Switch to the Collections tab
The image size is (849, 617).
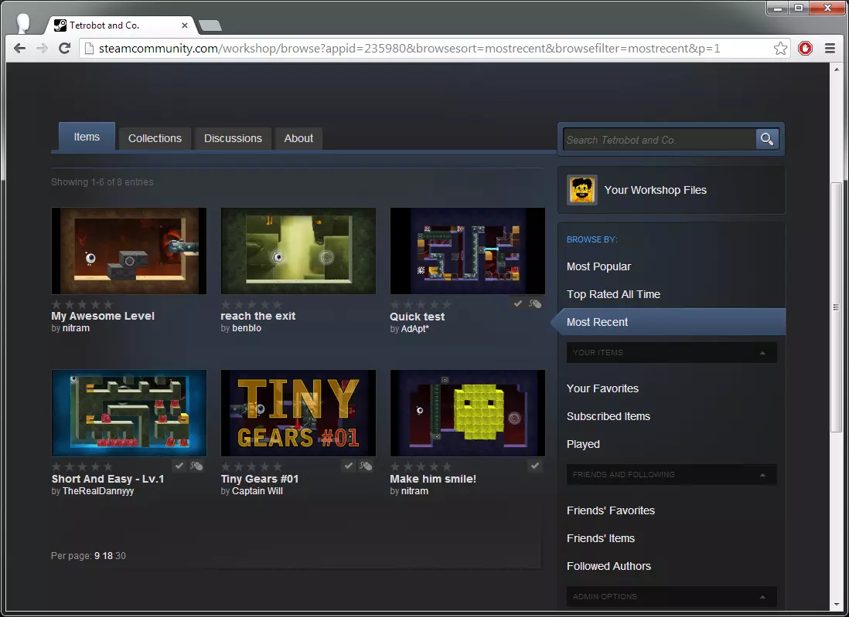point(155,138)
